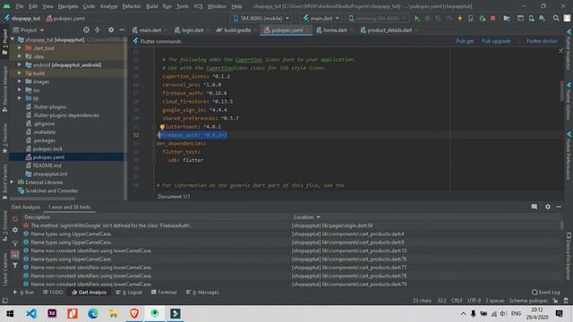Click the yellow lightbulb intention icon
The height and width of the screenshot is (322, 573).
pos(162,127)
